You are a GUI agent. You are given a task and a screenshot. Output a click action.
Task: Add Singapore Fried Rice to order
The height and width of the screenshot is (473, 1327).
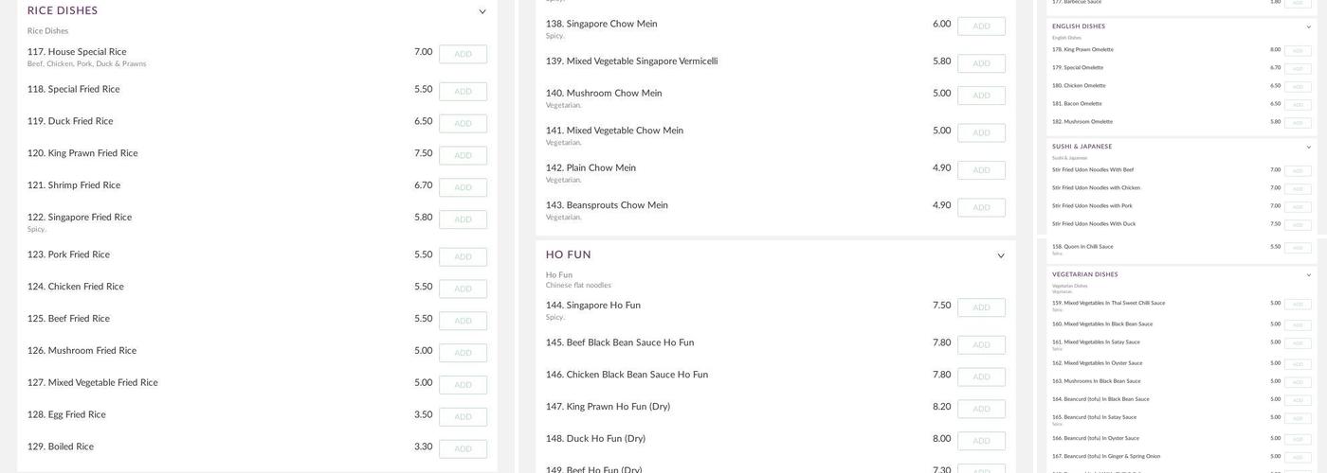coord(463,219)
